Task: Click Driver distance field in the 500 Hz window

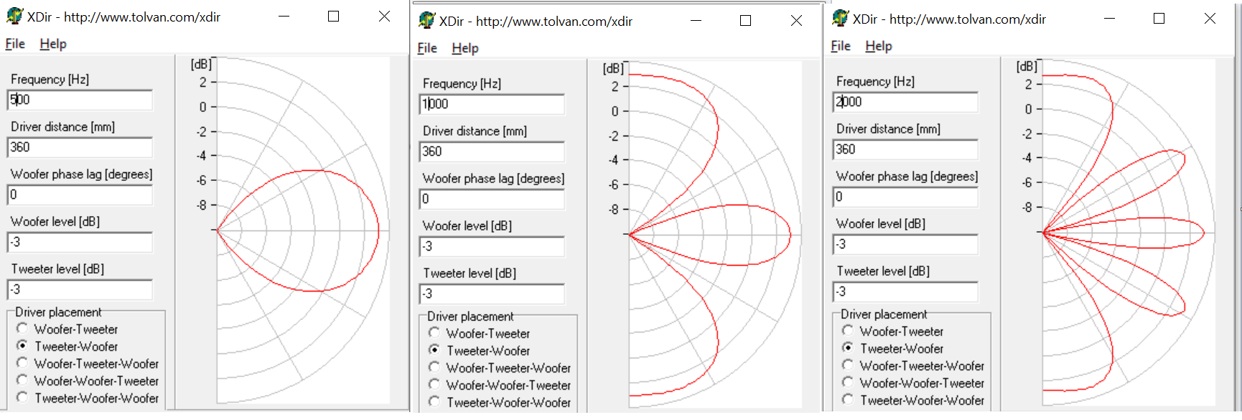Action: [80, 147]
